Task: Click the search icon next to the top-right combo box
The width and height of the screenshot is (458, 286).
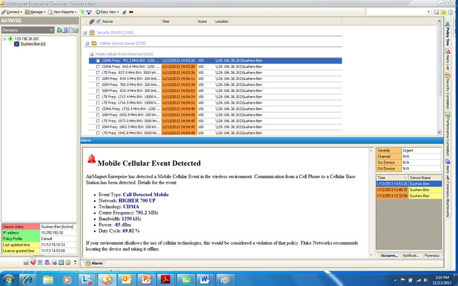Action: point(436,11)
